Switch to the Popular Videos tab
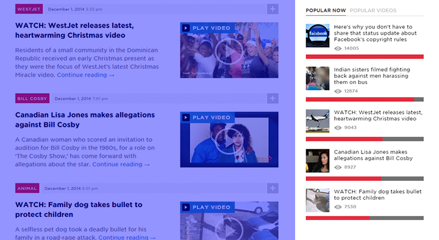Viewport: 439px width, 240px height. 373,10
